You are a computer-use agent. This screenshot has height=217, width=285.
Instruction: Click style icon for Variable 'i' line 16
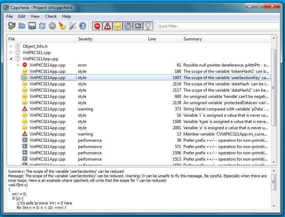(x=25, y=115)
